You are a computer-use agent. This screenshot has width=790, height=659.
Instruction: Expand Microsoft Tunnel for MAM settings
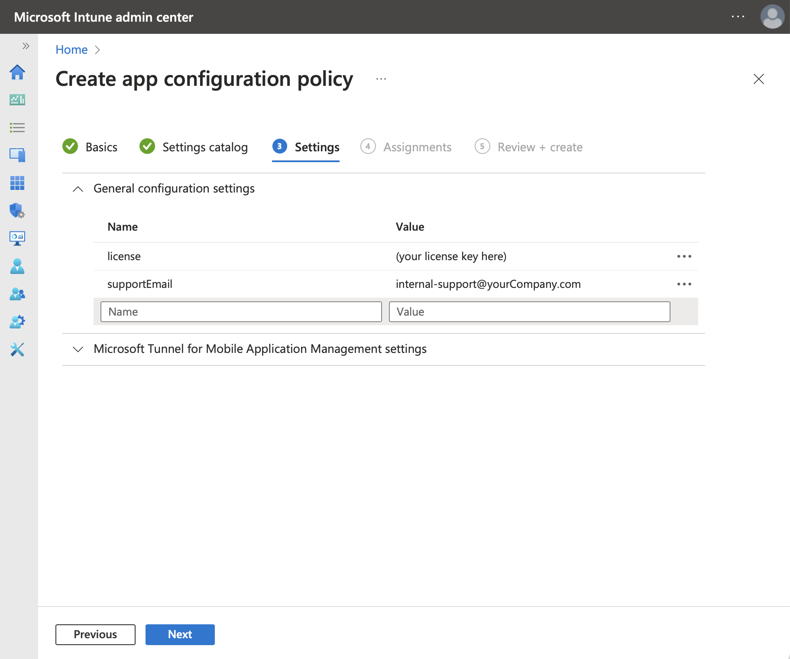pos(78,349)
